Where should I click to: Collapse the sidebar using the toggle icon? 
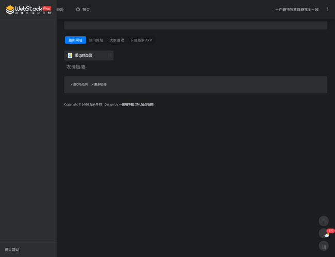60,9
